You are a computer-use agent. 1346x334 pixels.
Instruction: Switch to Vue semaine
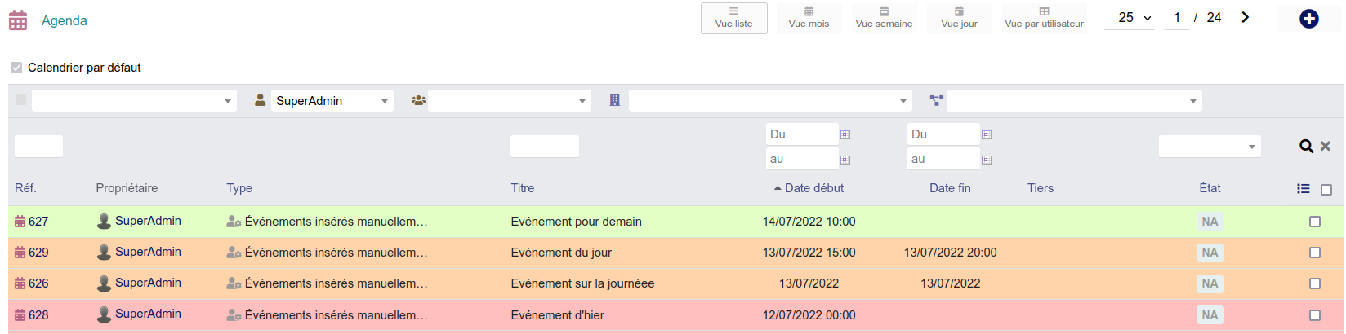(x=884, y=18)
